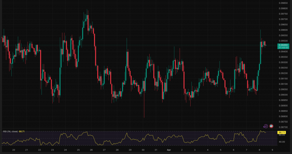Click date label 30 on time axis

[143, 150]
